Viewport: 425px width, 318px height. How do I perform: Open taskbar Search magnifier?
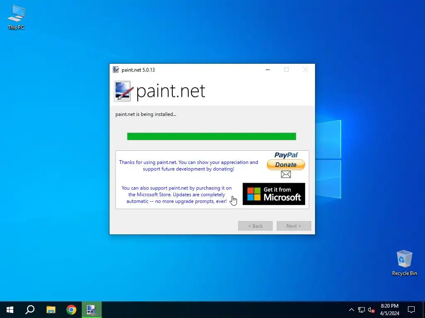[x=30, y=310]
